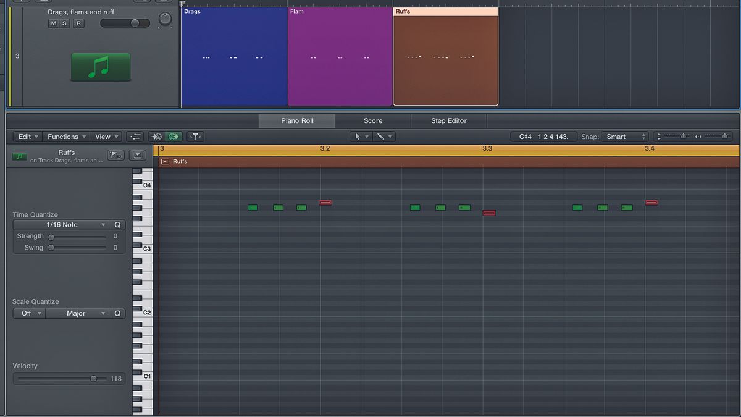The height and width of the screenshot is (417, 741).
Task: Click the 3.2 ruler marker
Action: click(x=325, y=148)
